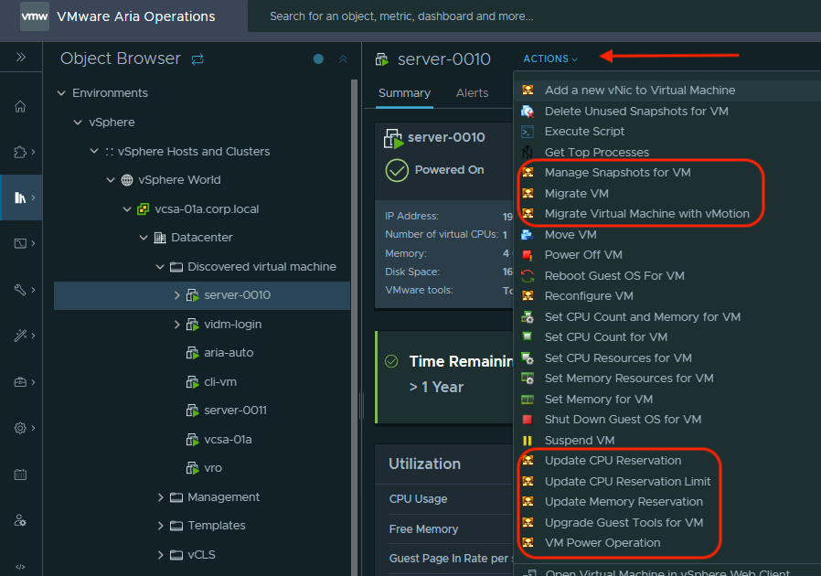
Task: Expand the vCLS folder
Action: 160,555
